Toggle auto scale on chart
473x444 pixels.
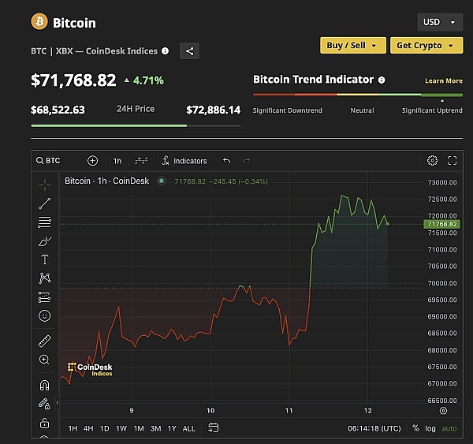[449, 428]
